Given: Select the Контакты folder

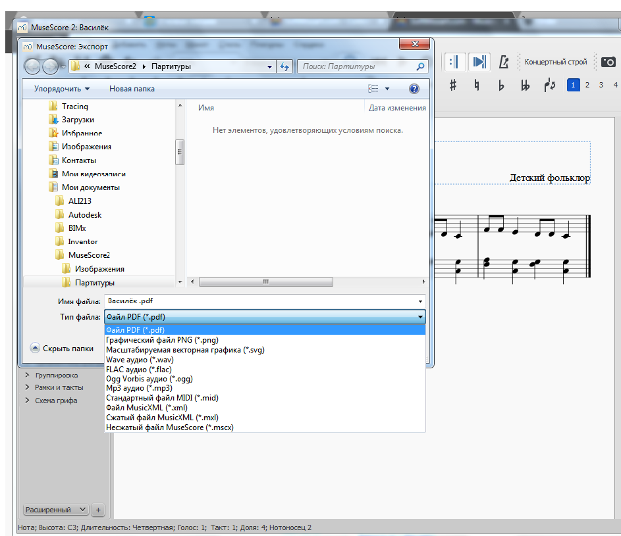Looking at the screenshot, I should coord(79,160).
